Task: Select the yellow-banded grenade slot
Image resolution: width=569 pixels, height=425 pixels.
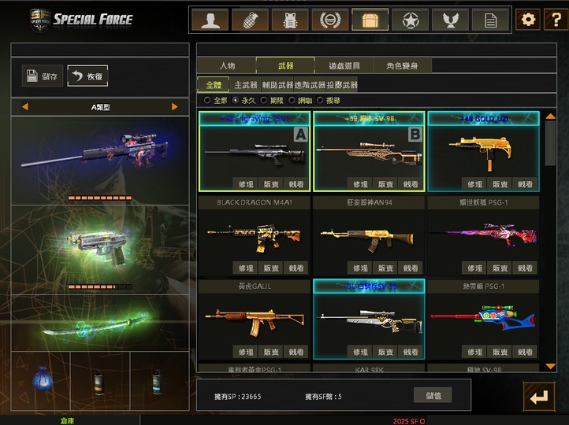Action: (x=99, y=382)
